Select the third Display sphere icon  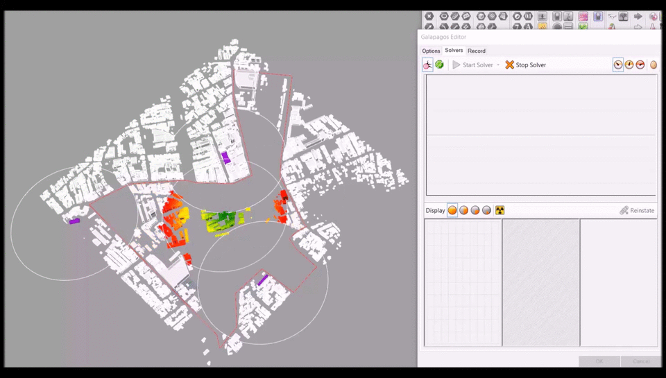[475, 210]
